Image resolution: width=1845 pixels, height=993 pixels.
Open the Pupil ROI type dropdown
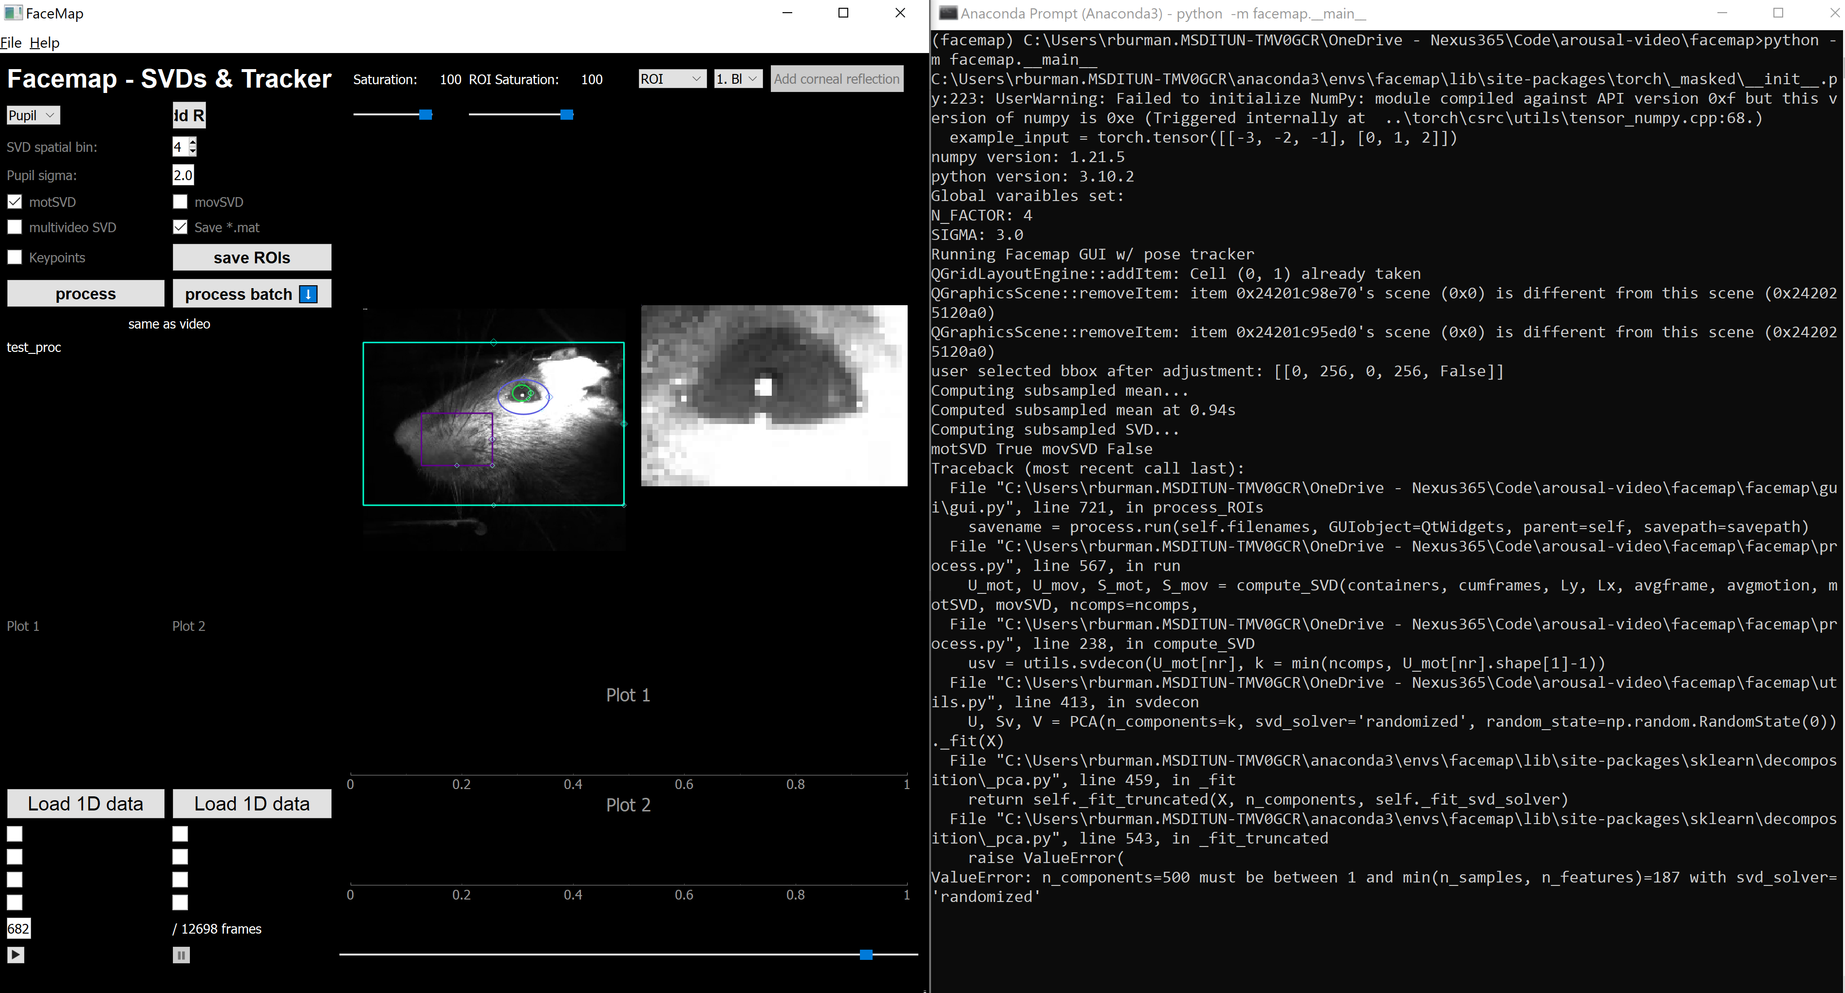coord(32,114)
